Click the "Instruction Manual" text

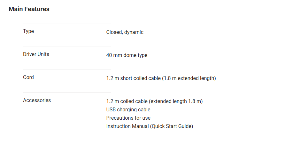[127, 126]
